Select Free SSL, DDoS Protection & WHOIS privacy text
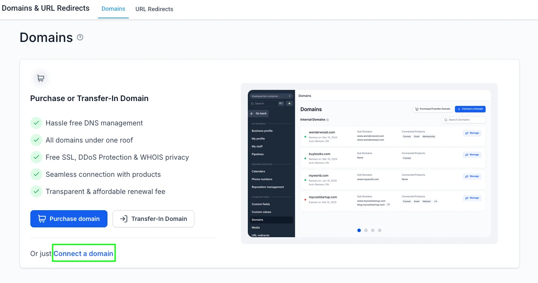Screen dimensions: 538x283 [117, 157]
